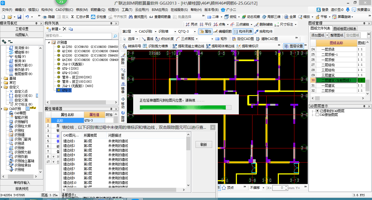Screen dimensions: 372x200
Task: Open 查看钢筋量 tool
Action: click(x=160, y=17)
